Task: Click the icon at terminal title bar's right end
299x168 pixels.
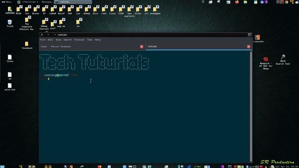Action: click(249, 35)
